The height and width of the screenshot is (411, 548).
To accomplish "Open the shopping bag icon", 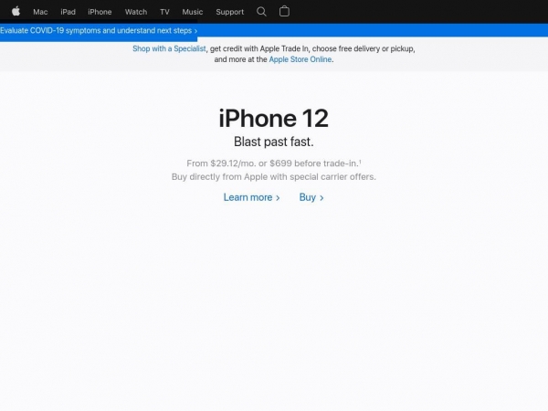I will [x=284, y=12].
